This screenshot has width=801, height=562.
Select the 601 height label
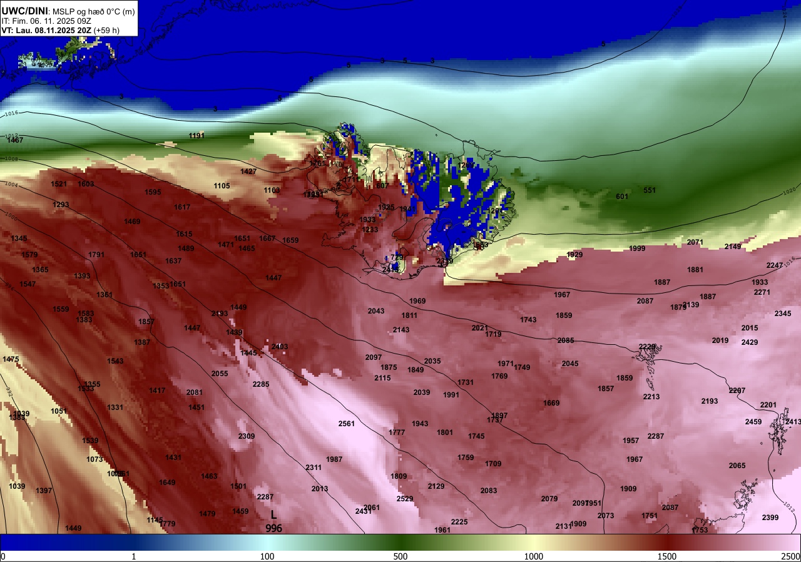click(622, 197)
